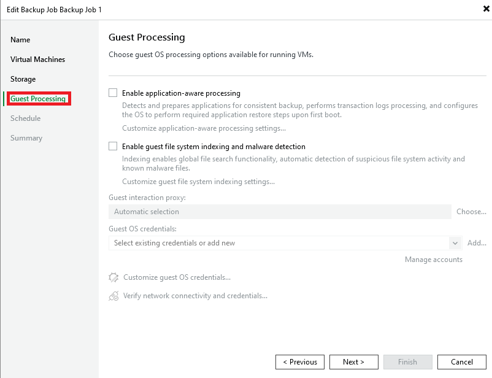Enable guest file system indexing checkbox
This screenshot has width=492, height=378.
click(113, 147)
